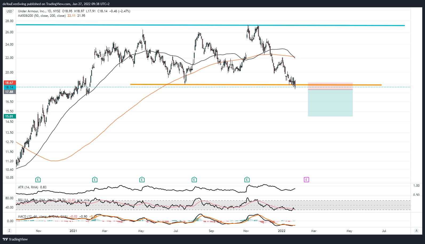Click the 10.05 price axis label
This screenshot has width=425, height=244.
coord(9,178)
